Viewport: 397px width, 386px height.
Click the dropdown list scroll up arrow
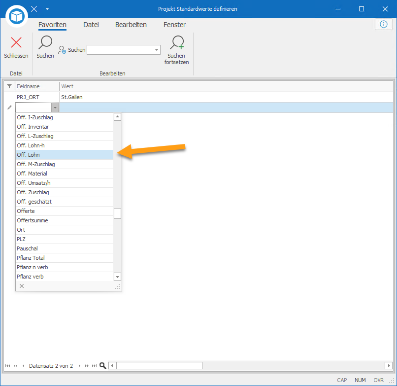[117, 117]
